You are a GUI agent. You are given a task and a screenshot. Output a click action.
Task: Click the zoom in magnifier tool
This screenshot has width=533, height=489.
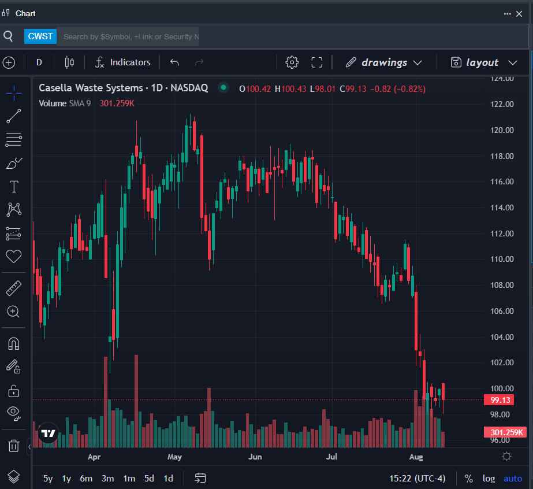(13, 312)
